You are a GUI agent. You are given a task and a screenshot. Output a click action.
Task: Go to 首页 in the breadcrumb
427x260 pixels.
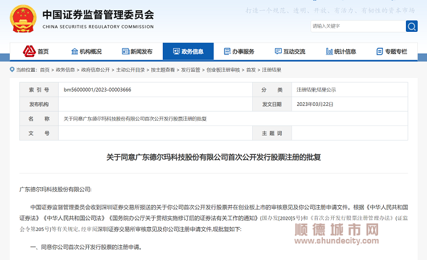coord(44,70)
